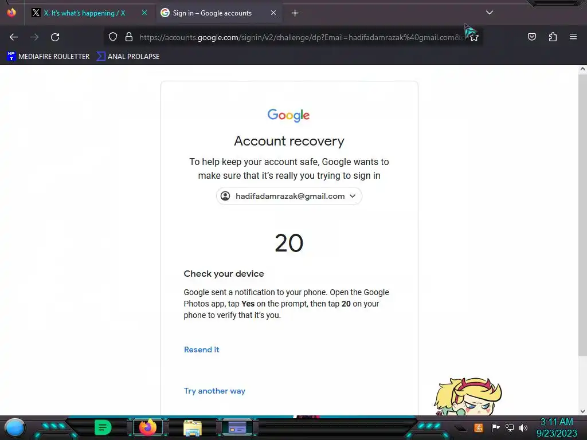
Task: Click the Check your device heading
Action: tap(224, 273)
